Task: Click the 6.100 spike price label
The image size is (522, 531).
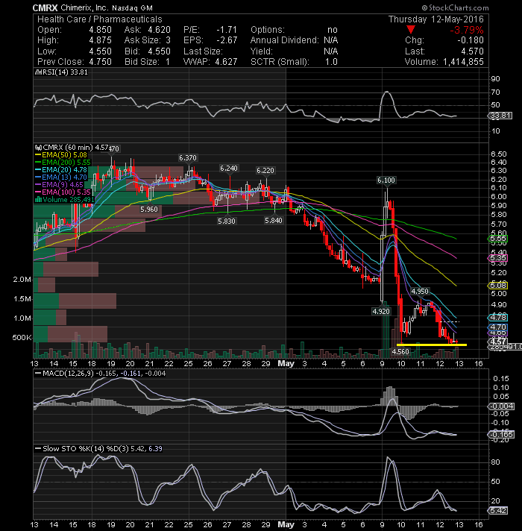Action: [x=386, y=180]
